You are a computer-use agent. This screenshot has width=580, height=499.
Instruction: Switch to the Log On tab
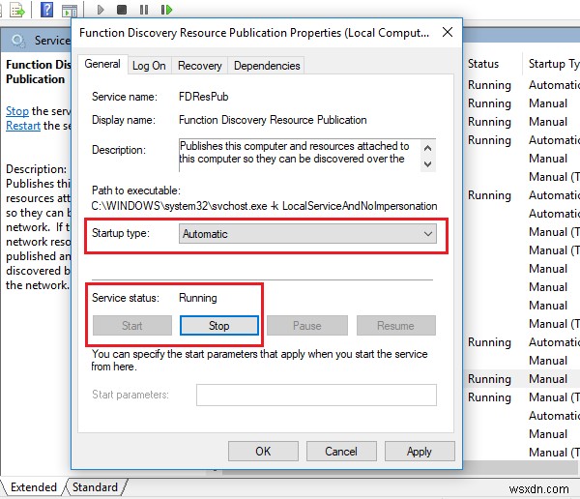(x=149, y=66)
